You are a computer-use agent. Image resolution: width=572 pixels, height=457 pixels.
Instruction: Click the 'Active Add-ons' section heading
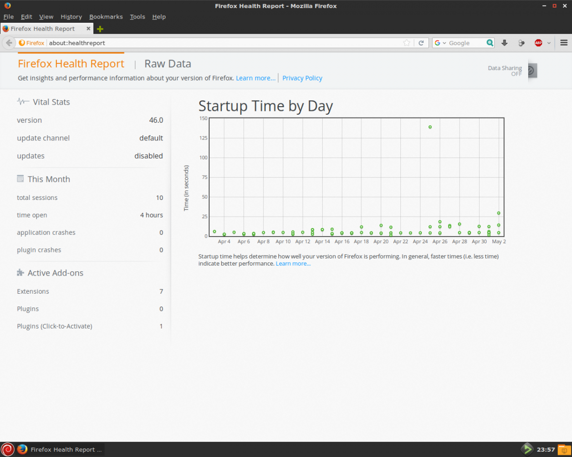click(x=55, y=273)
